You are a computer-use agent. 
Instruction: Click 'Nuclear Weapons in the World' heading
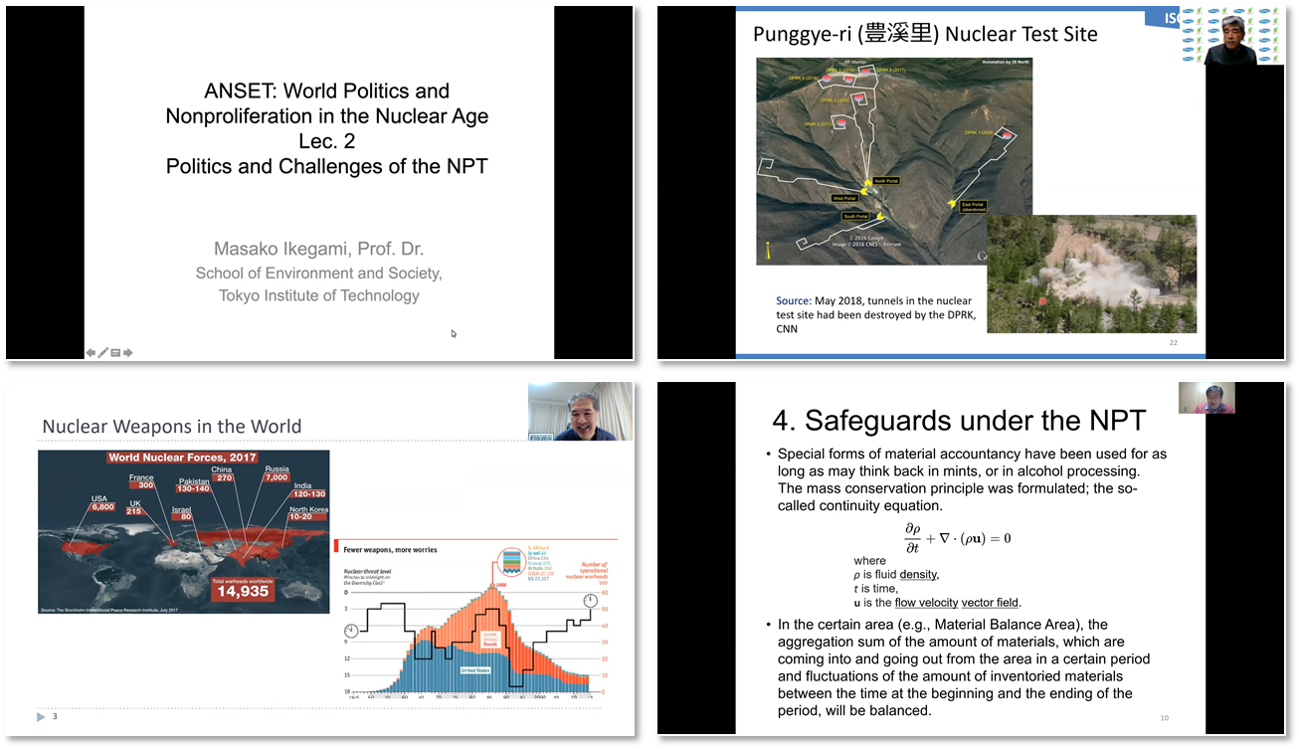(171, 427)
